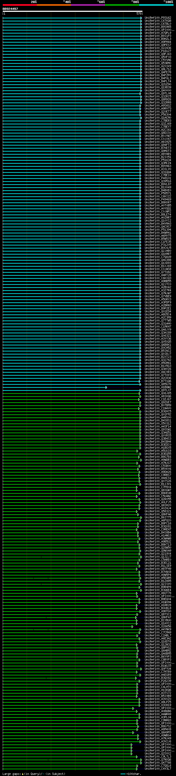Screen dimensions: 176x776
Task: Select hit label UniRef100_Q063Z1
Action: click(158, 336)
